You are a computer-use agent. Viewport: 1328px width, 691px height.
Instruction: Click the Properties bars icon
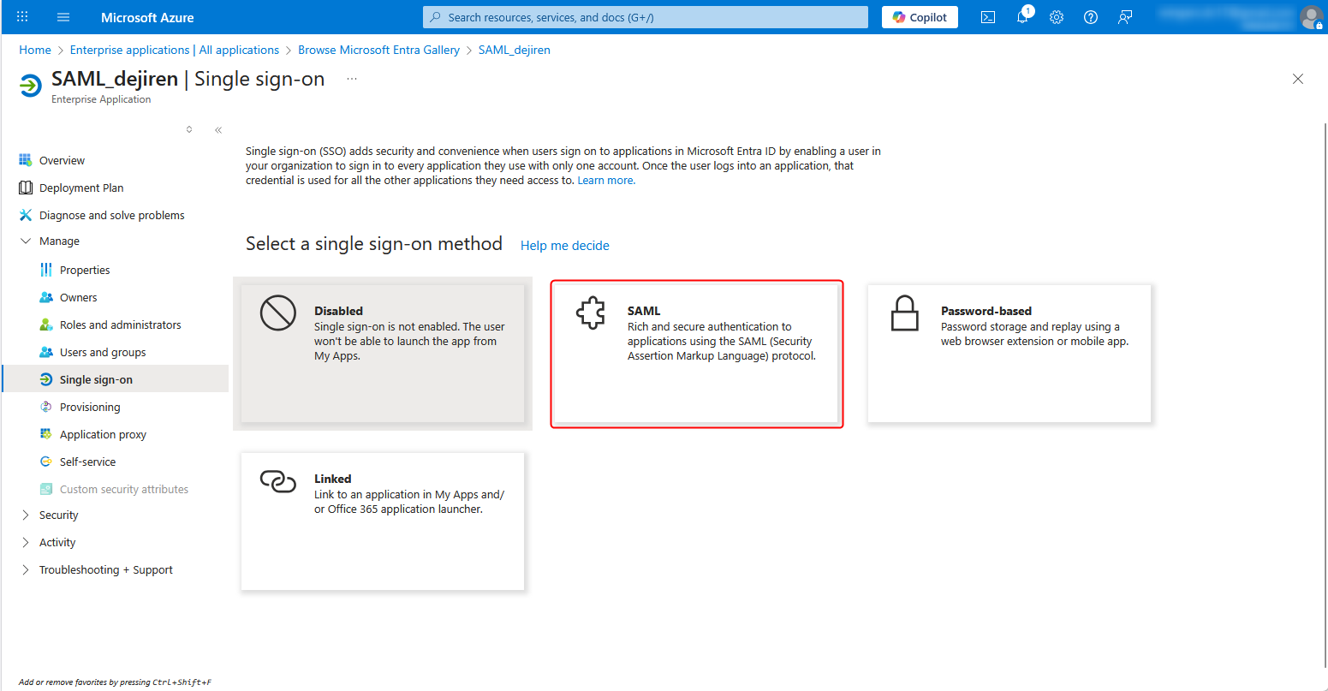tap(46, 270)
